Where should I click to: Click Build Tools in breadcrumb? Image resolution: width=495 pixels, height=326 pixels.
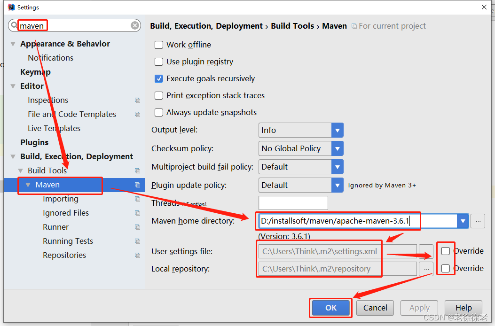pyautogui.click(x=292, y=26)
